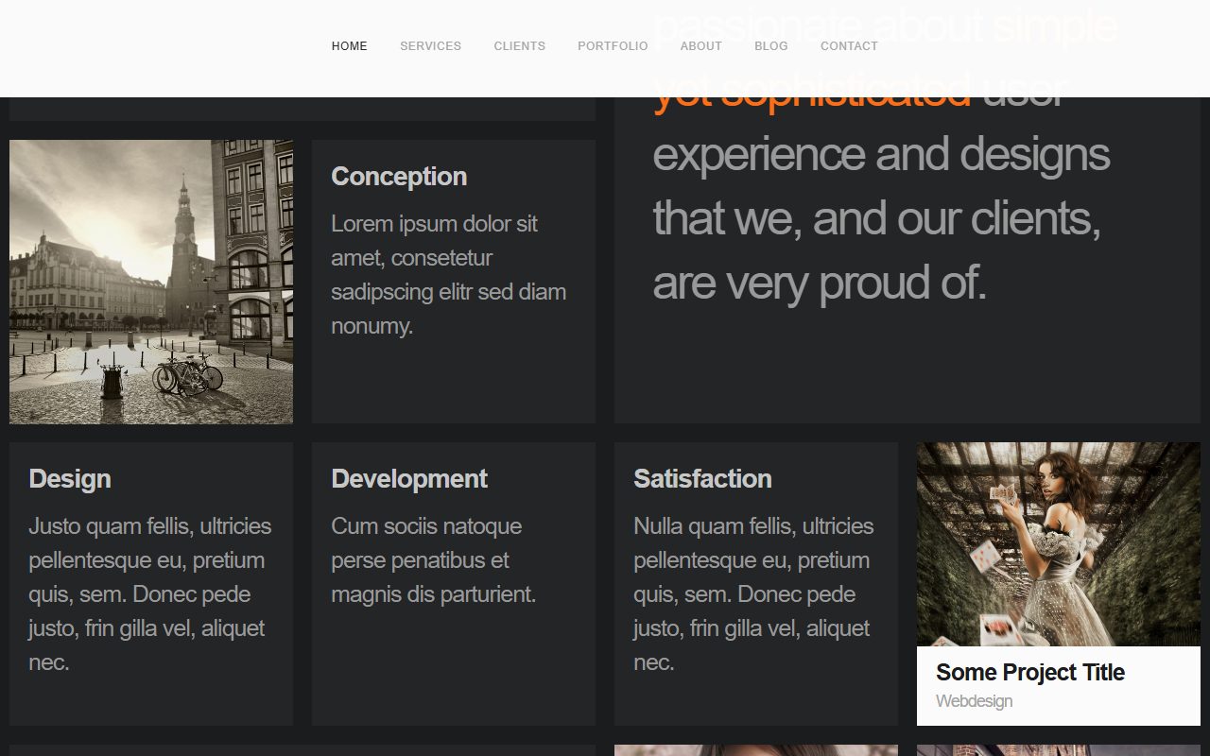
Task: Open the SERVICES nav link
Action: (430, 45)
